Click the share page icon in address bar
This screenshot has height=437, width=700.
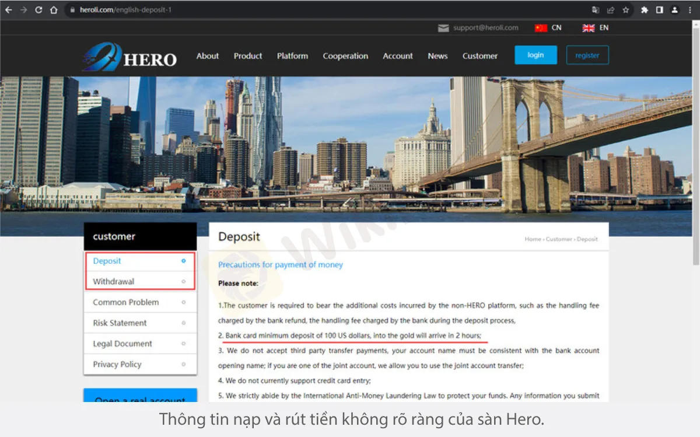(x=611, y=10)
